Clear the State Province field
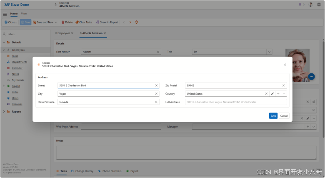This screenshot has width=325, height=178. point(156,102)
